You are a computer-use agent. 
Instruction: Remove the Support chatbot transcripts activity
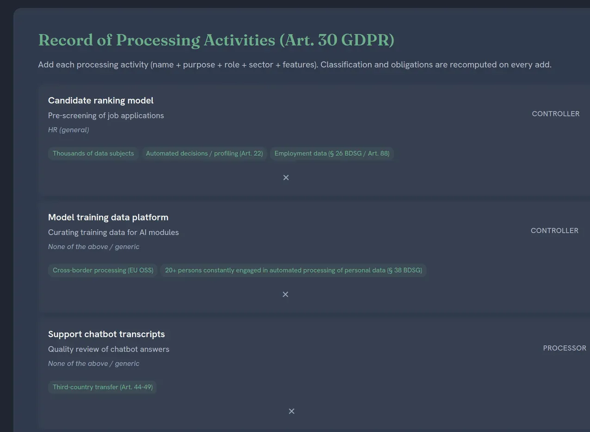pyautogui.click(x=291, y=411)
